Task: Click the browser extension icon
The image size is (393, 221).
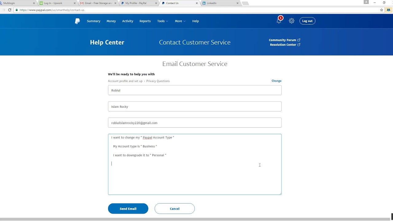Action: tap(388, 10)
